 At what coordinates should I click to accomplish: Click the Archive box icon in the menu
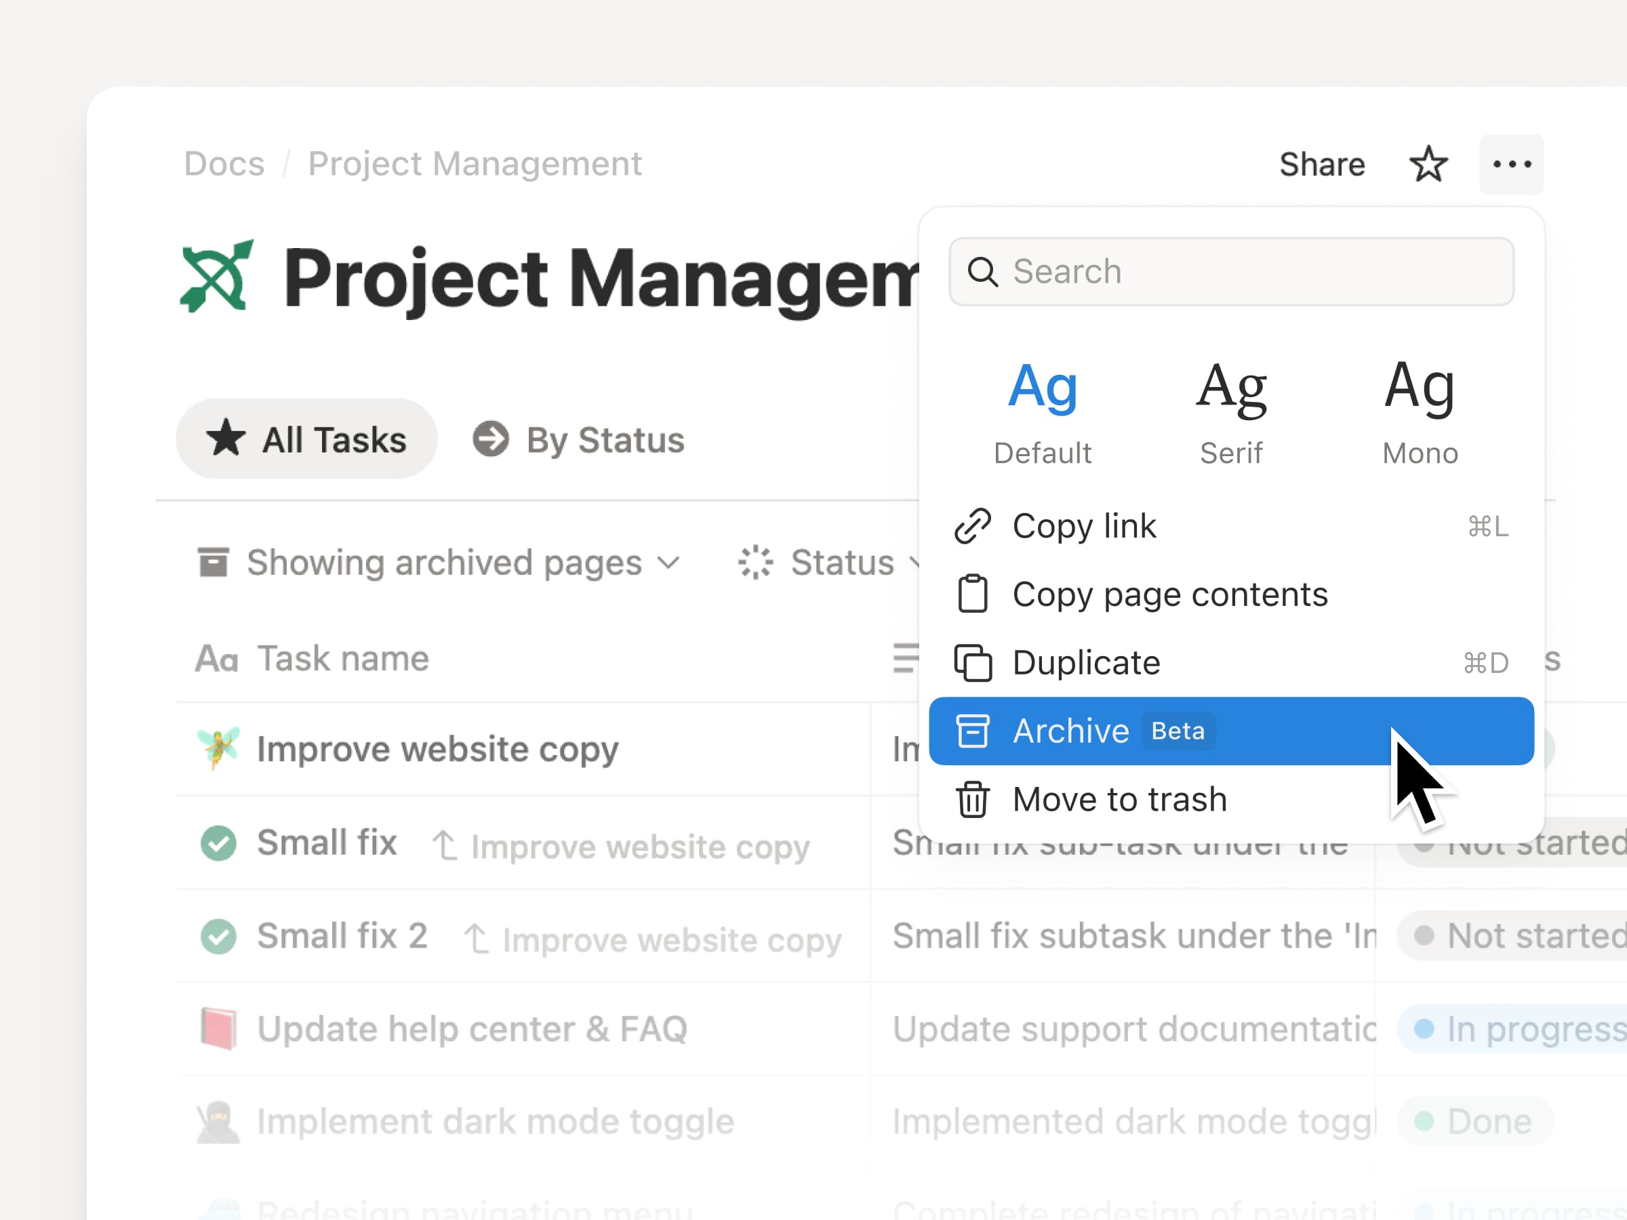point(974,731)
